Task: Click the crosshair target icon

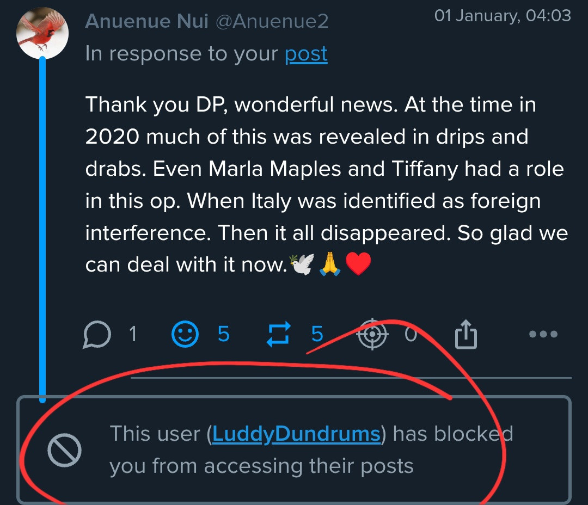Action: [x=372, y=334]
